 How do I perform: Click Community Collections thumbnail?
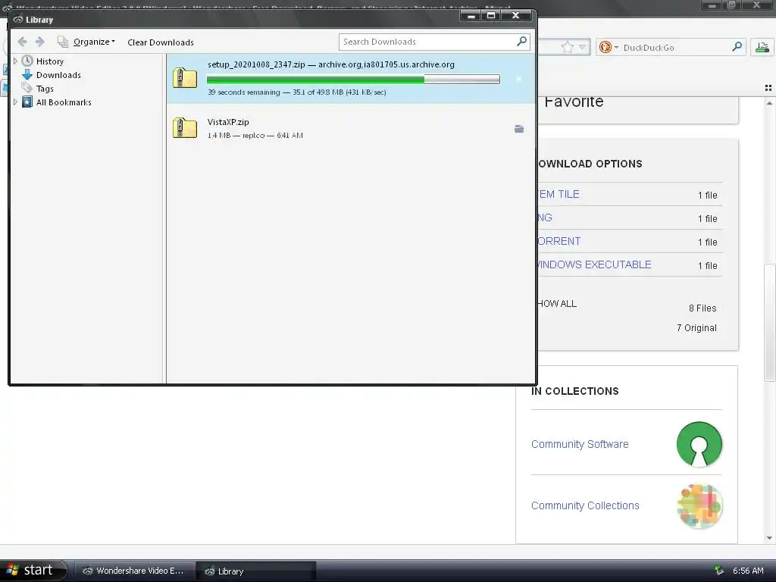coord(699,505)
